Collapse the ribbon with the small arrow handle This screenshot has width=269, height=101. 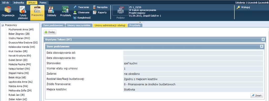coord(140,22)
